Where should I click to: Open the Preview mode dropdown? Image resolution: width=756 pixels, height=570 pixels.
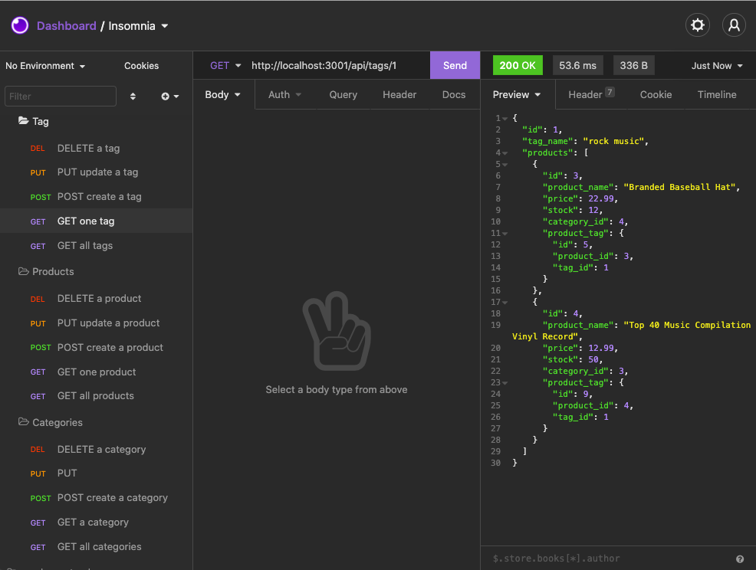(x=517, y=94)
